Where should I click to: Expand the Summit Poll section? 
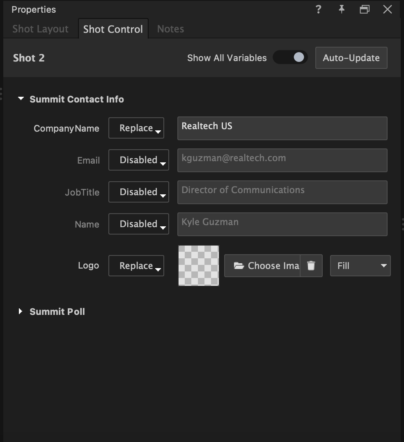click(21, 311)
